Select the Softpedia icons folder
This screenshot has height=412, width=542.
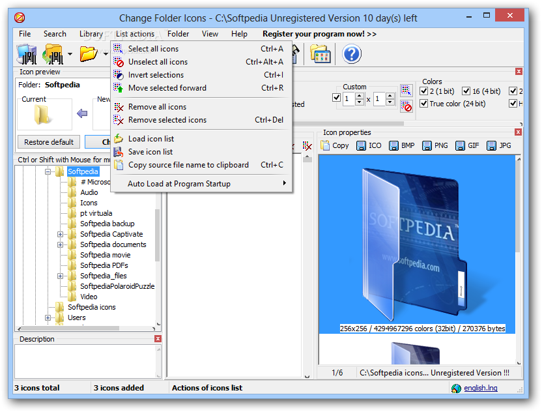(92, 307)
